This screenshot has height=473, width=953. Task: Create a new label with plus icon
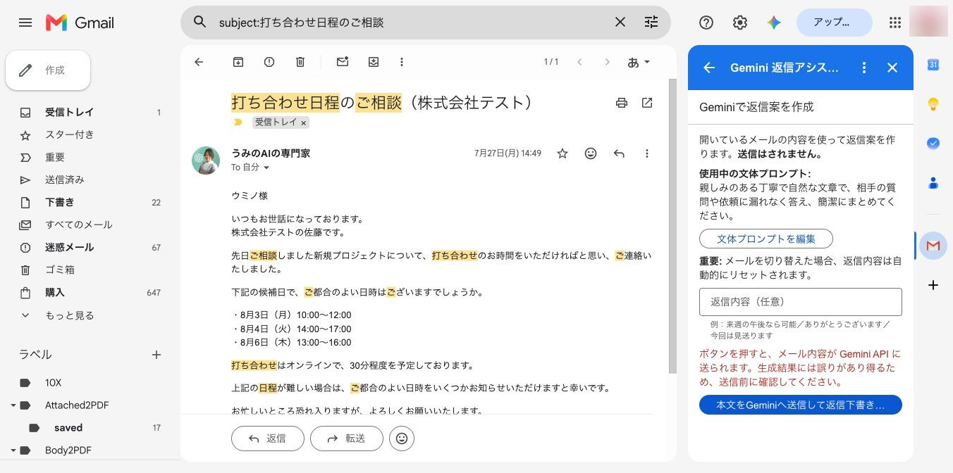click(156, 355)
